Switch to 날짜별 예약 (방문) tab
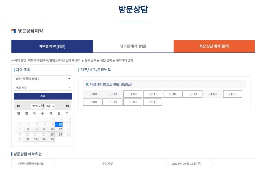 133,46
